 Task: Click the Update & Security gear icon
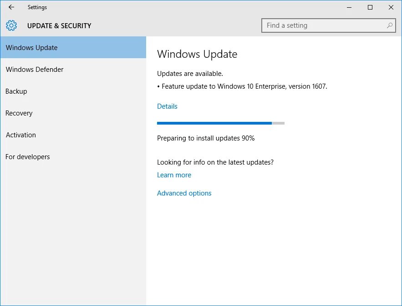coord(11,25)
